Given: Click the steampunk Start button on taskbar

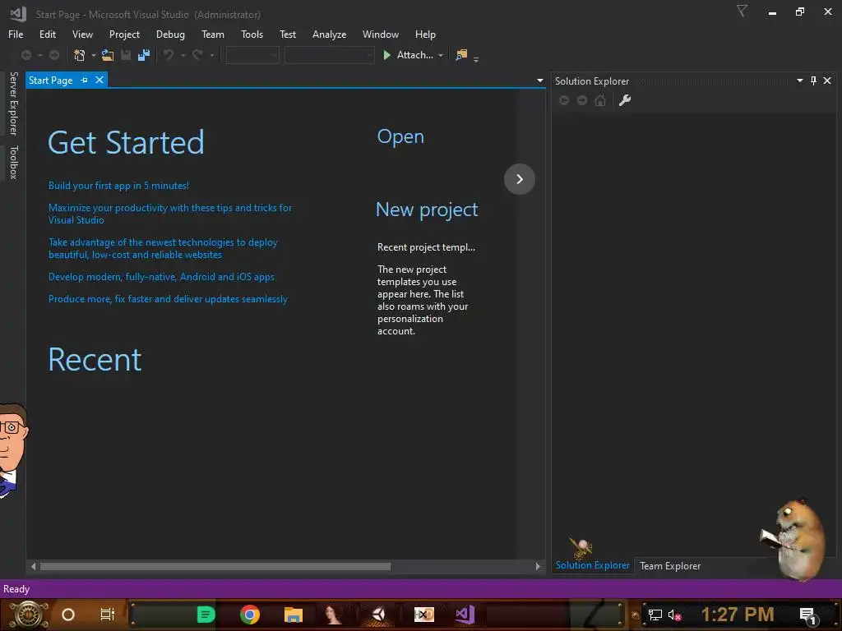Looking at the screenshot, I should tap(28, 615).
